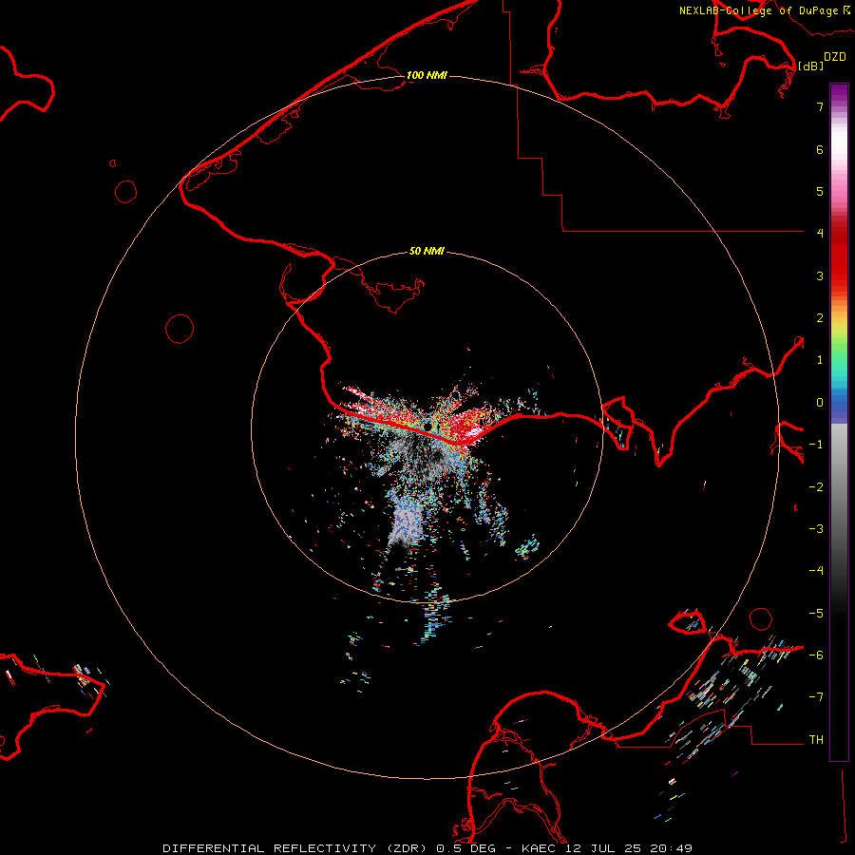Click the "-2" value on the color scale
Screen dimensions: 855x855
click(816, 487)
